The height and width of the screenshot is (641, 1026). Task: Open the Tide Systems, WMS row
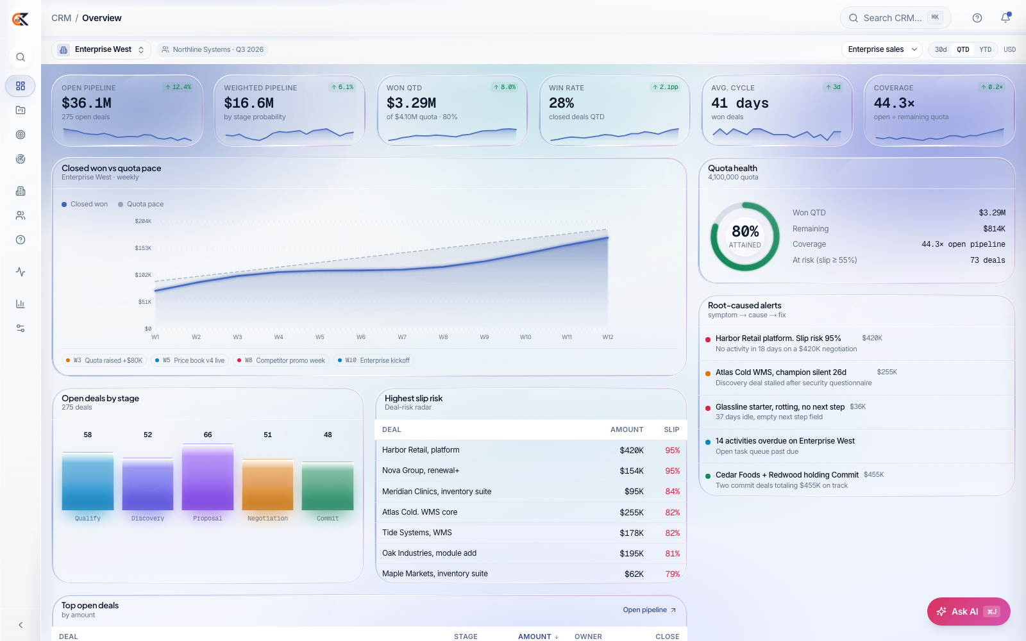[531, 533]
